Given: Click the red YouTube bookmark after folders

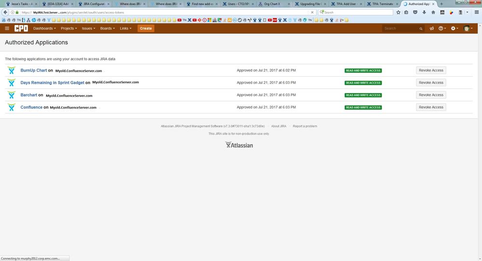Looking at the screenshot, I should (x=179, y=20).
